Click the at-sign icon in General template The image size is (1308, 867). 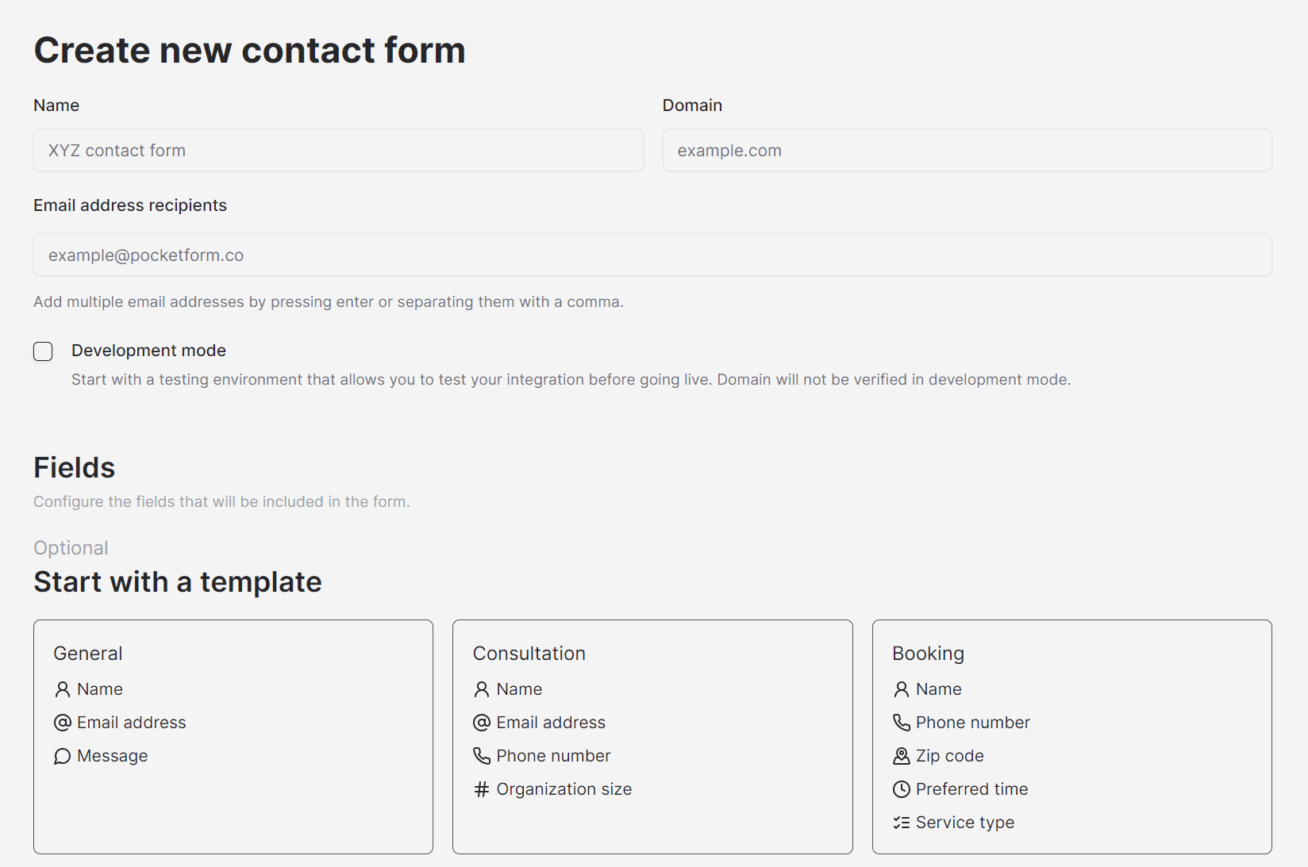[x=63, y=723]
